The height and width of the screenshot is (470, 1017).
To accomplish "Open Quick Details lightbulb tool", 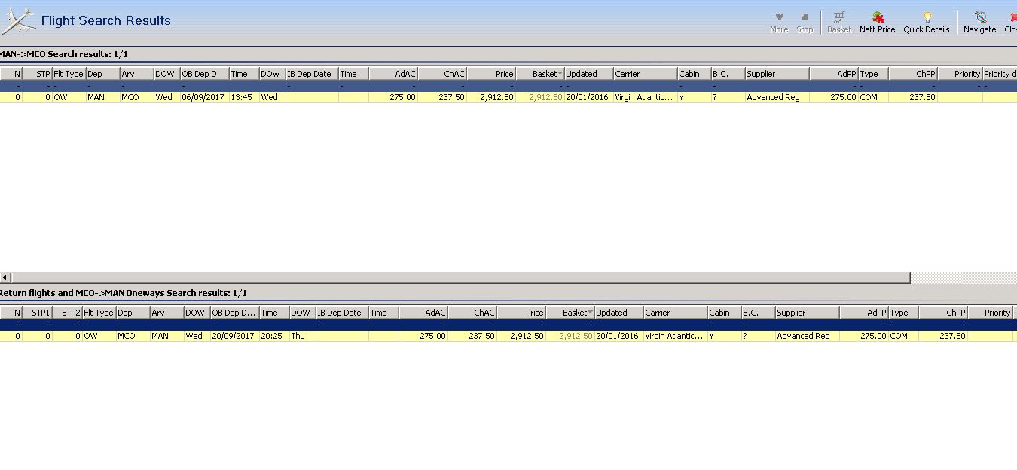I will (x=927, y=23).
